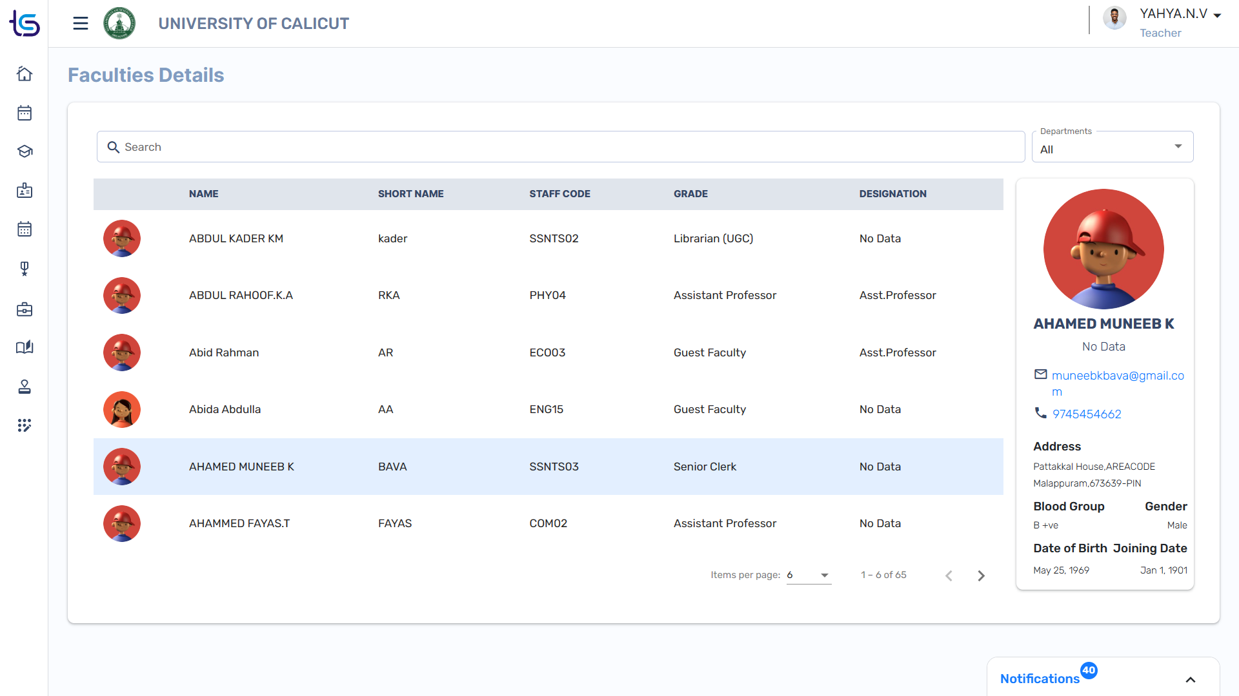This screenshot has height=696, width=1239.
Task: Click the phone number 9745454662
Action: pos(1087,414)
